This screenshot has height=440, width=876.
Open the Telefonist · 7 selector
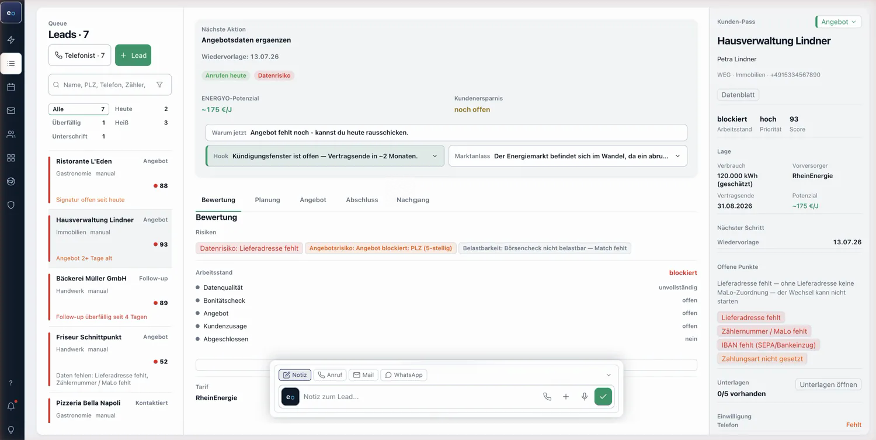tap(79, 56)
